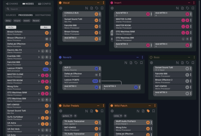Expand MASTER ROOM in the node list

(39, 82)
